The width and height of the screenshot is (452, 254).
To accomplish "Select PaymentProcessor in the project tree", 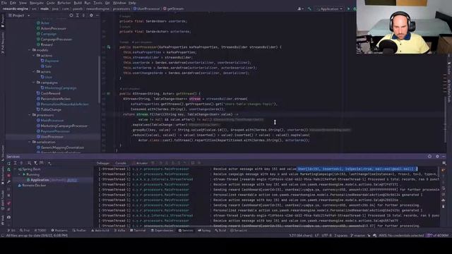I will coord(53,131).
